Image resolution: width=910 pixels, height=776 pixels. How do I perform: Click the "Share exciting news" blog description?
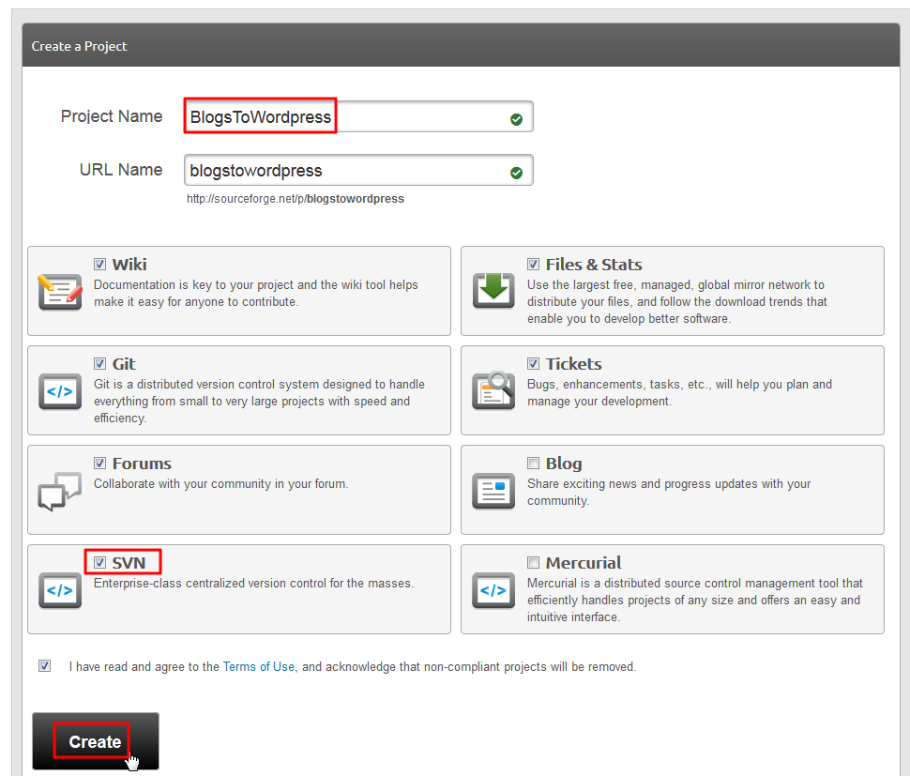[669, 493]
